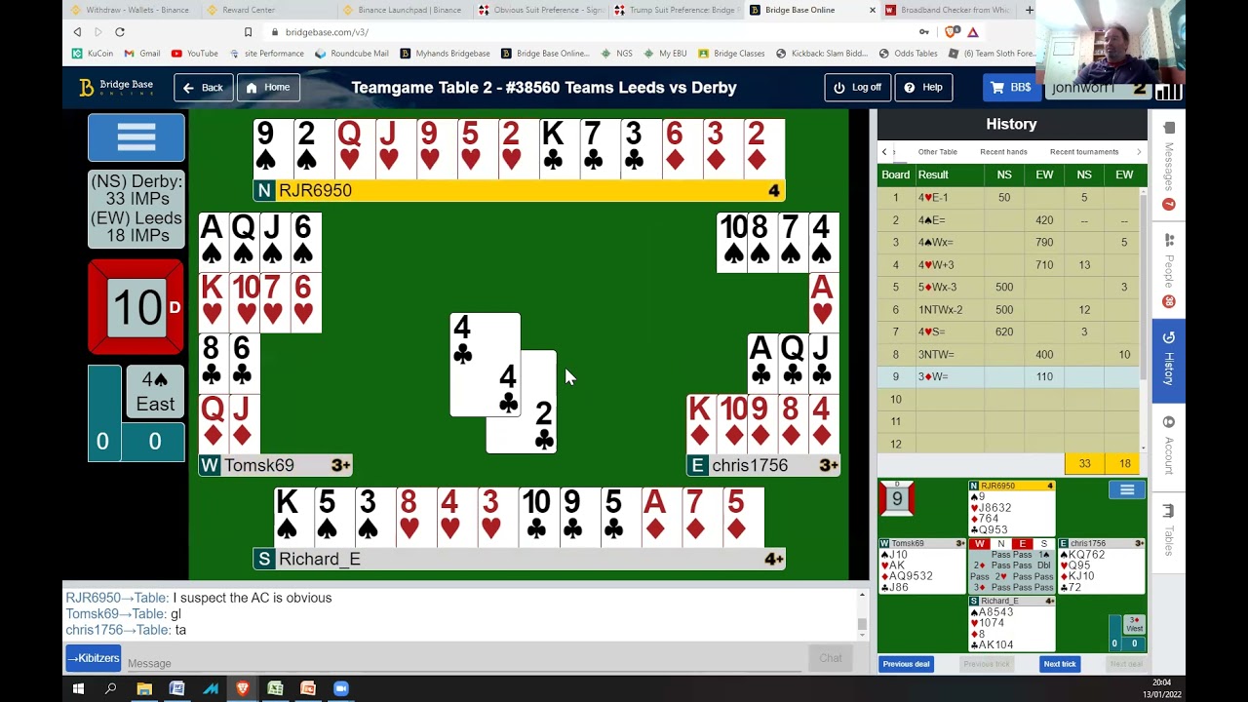This screenshot has width=1248, height=702.
Task: Open the Brave shields icon in address bar
Action: [x=951, y=32]
